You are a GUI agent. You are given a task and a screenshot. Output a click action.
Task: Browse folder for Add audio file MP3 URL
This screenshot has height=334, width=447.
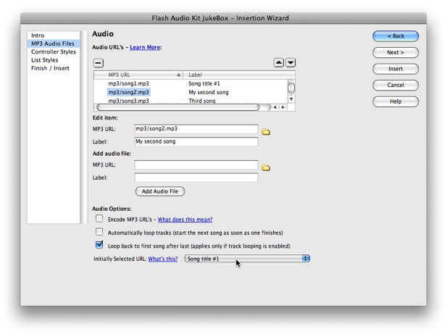pyautogui.click(x=266, y=167)
